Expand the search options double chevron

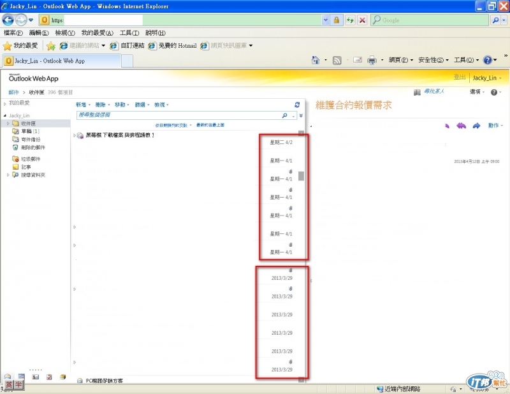point(301,115)
